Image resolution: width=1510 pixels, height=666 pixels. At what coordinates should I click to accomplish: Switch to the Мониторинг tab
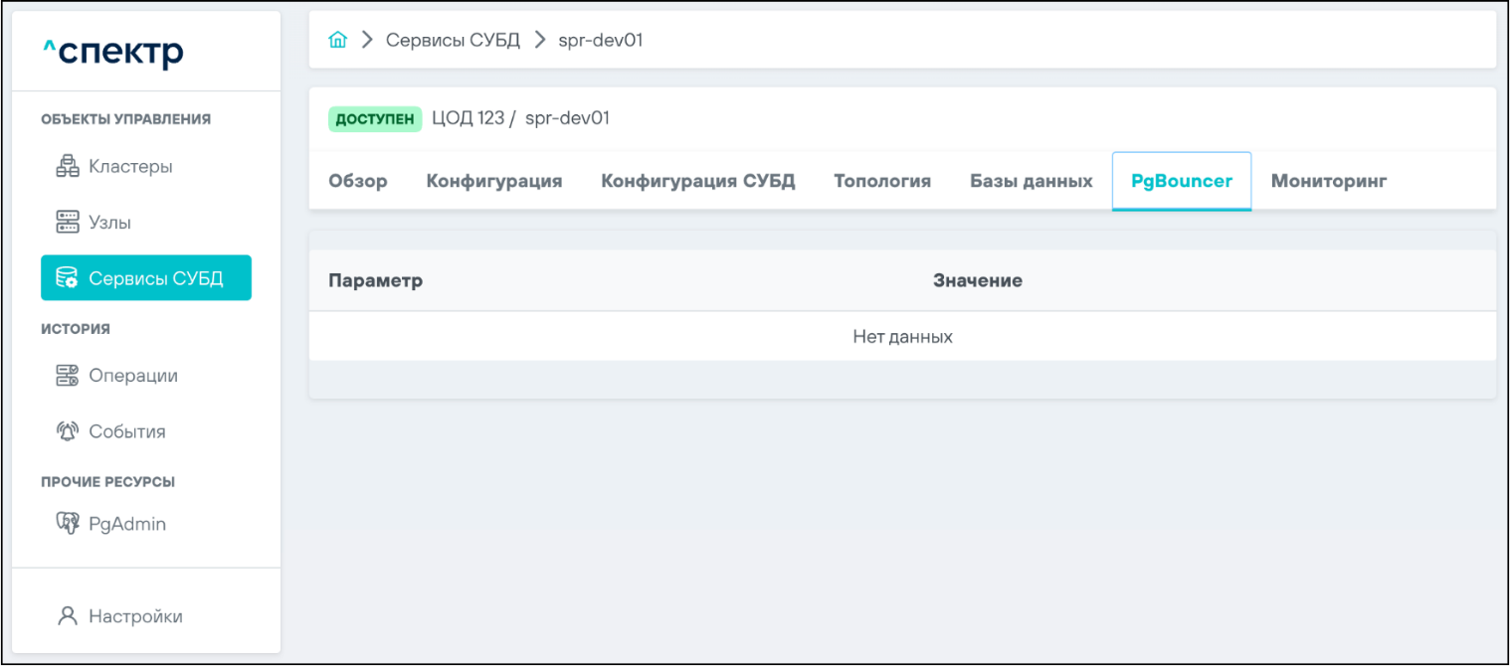(1329, 181)
